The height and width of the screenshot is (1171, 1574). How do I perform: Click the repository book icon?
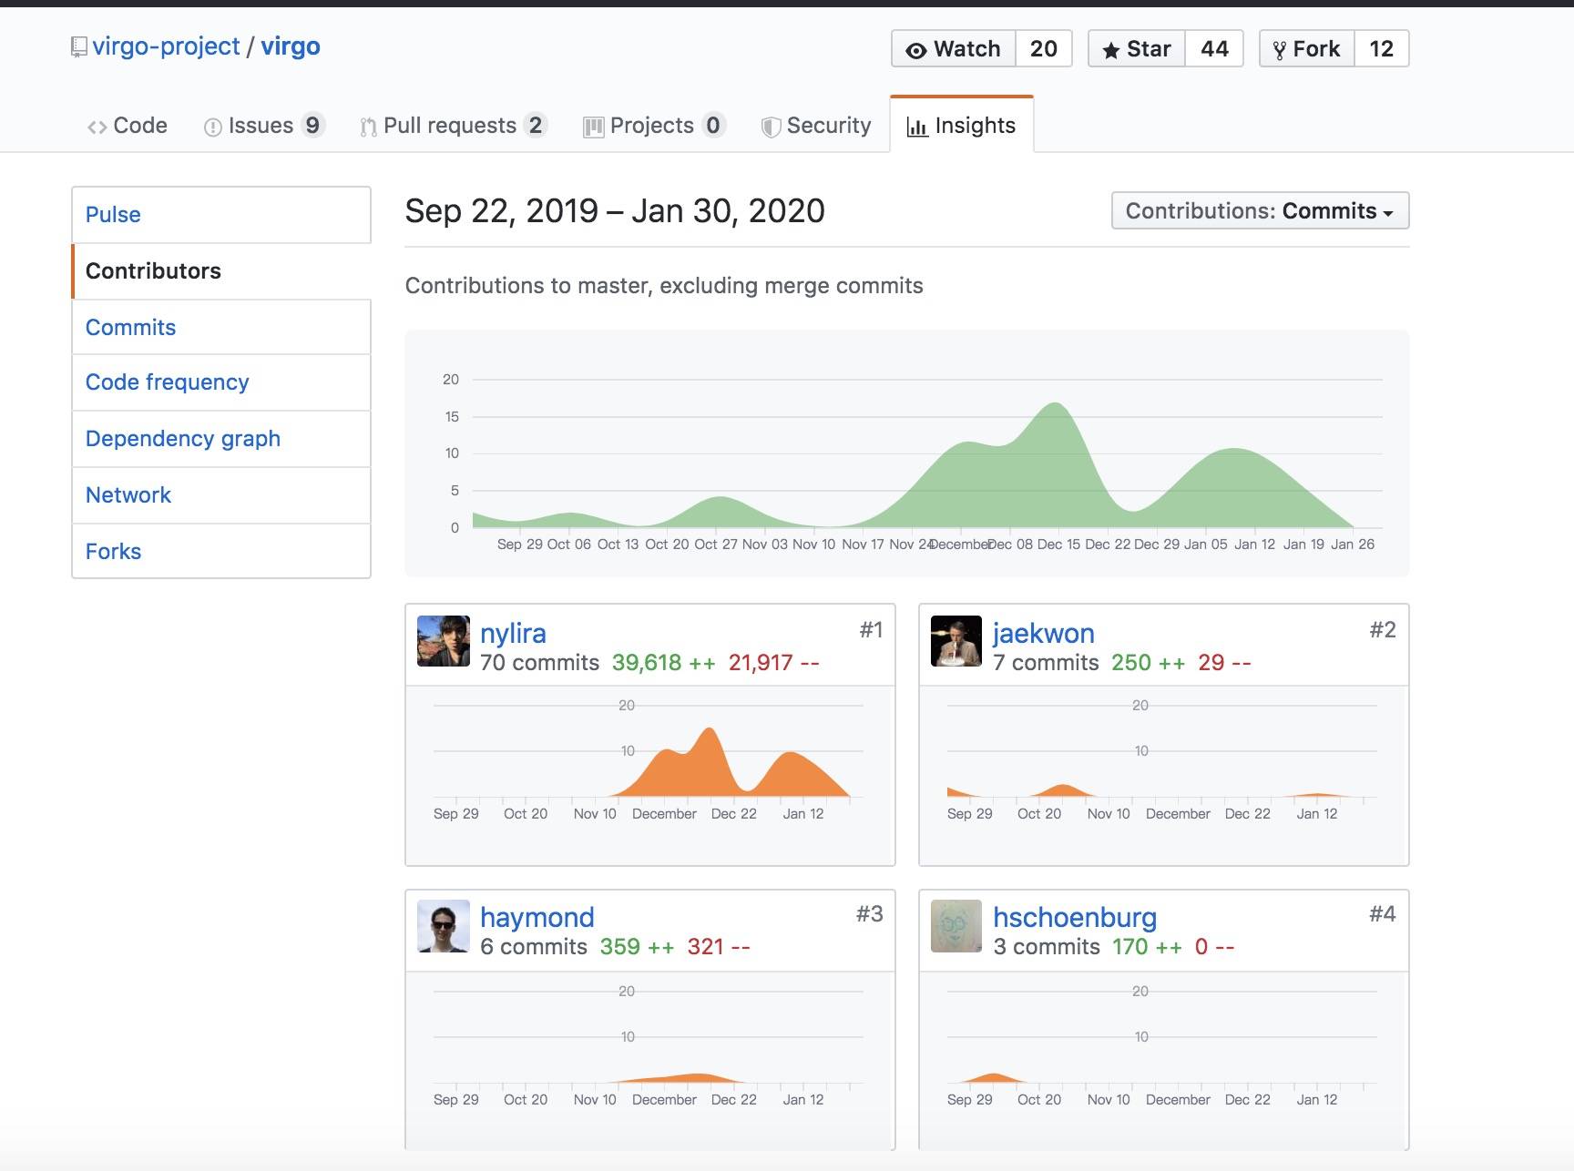pos(79,47)
